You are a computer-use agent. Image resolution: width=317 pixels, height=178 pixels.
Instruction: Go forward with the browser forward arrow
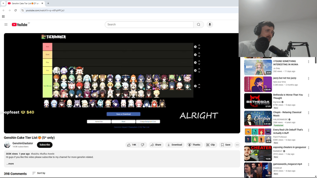[9, 10]
